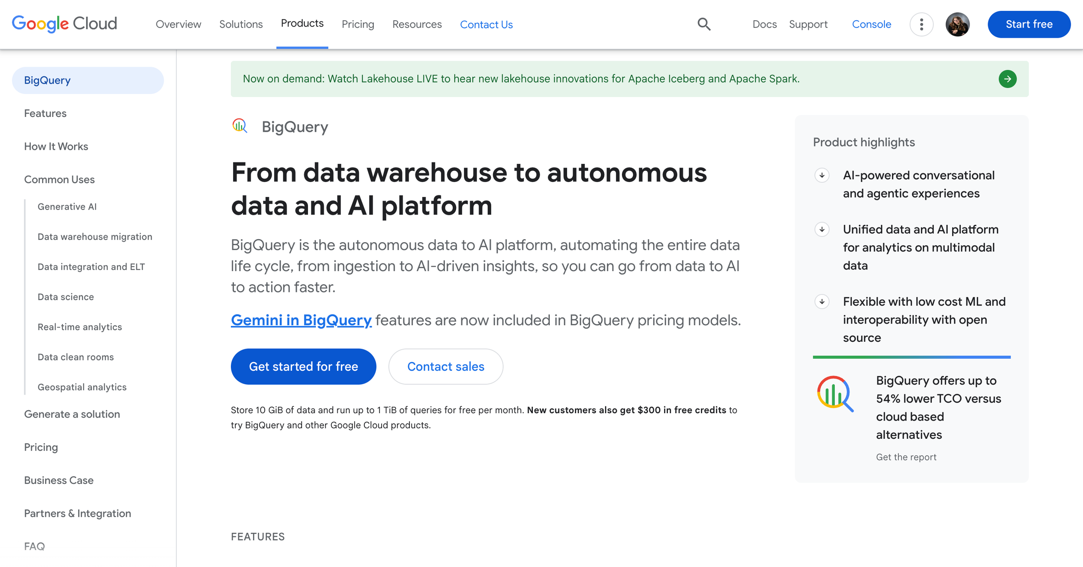1083x567 pixels.
Task: Open the Products nav tab
Action: click(302, 23)
